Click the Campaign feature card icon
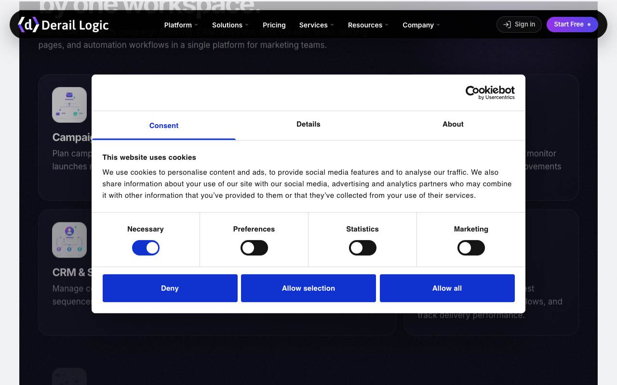 pyautogui.click(x=69, y=105)
